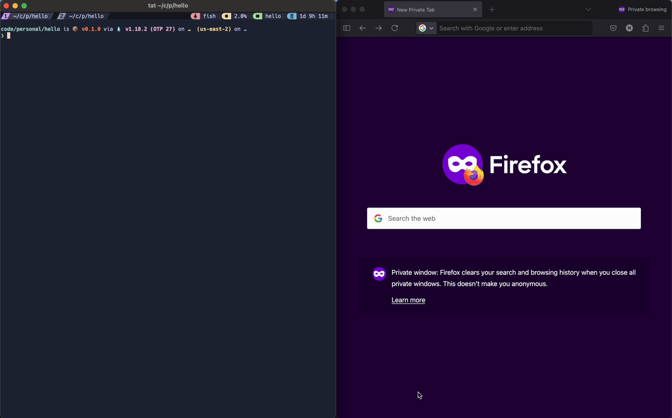672x418 pixels.
Task: Open the shield tracking protection panel
Action: [613, 28]
